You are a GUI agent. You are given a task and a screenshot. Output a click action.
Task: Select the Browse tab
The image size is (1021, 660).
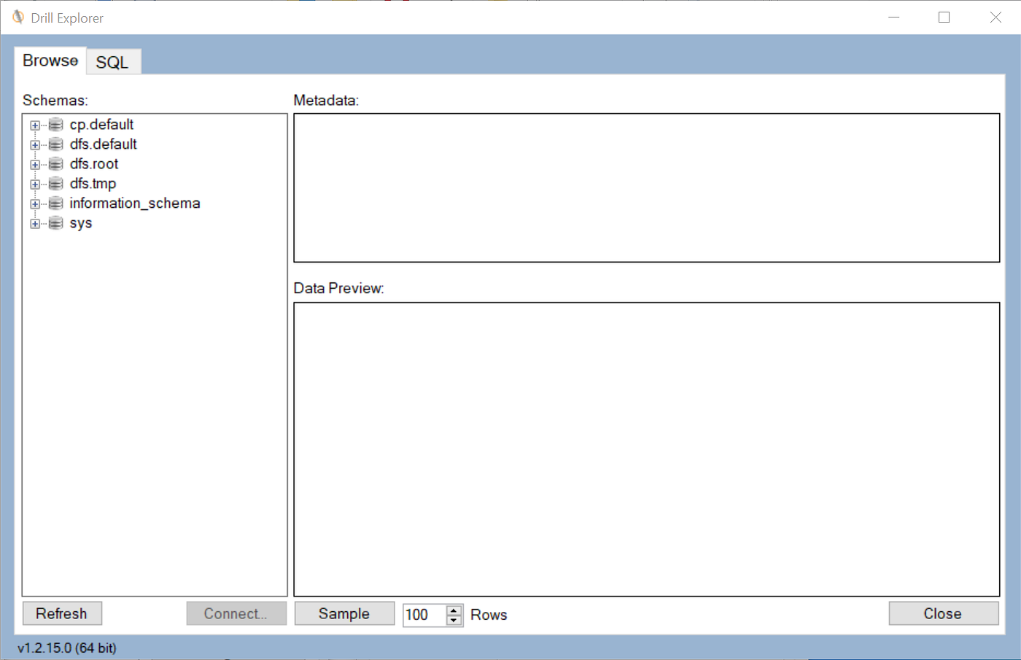coord(50,61)
